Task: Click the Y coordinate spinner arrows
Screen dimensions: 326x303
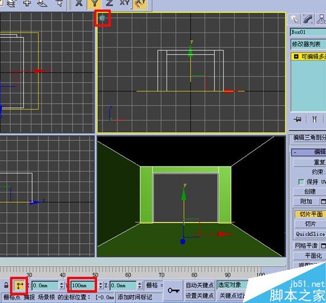Action: click(x=101, y=285)
